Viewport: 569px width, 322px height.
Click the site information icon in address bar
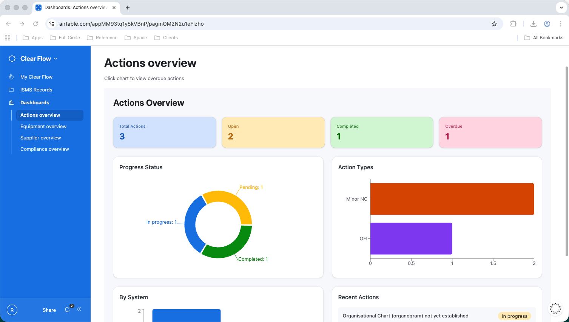52,24
